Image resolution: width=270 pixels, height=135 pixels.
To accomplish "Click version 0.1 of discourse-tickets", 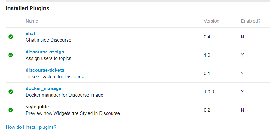I will coord(207,74).
